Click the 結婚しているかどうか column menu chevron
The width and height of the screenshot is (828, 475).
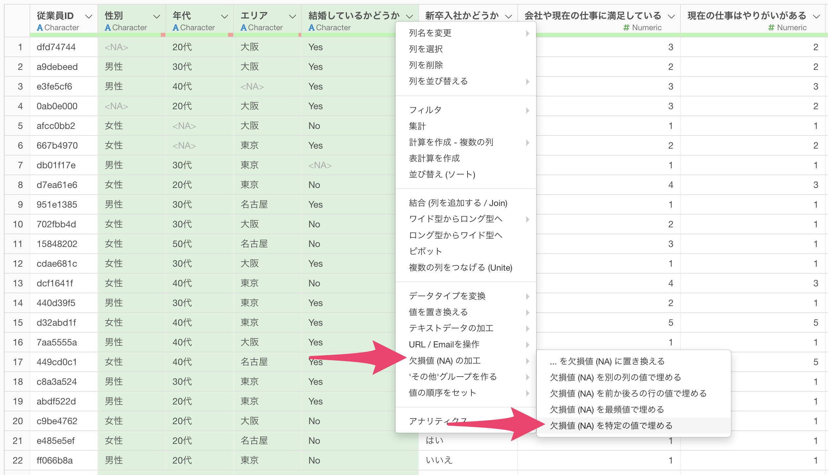coord(409,16)
